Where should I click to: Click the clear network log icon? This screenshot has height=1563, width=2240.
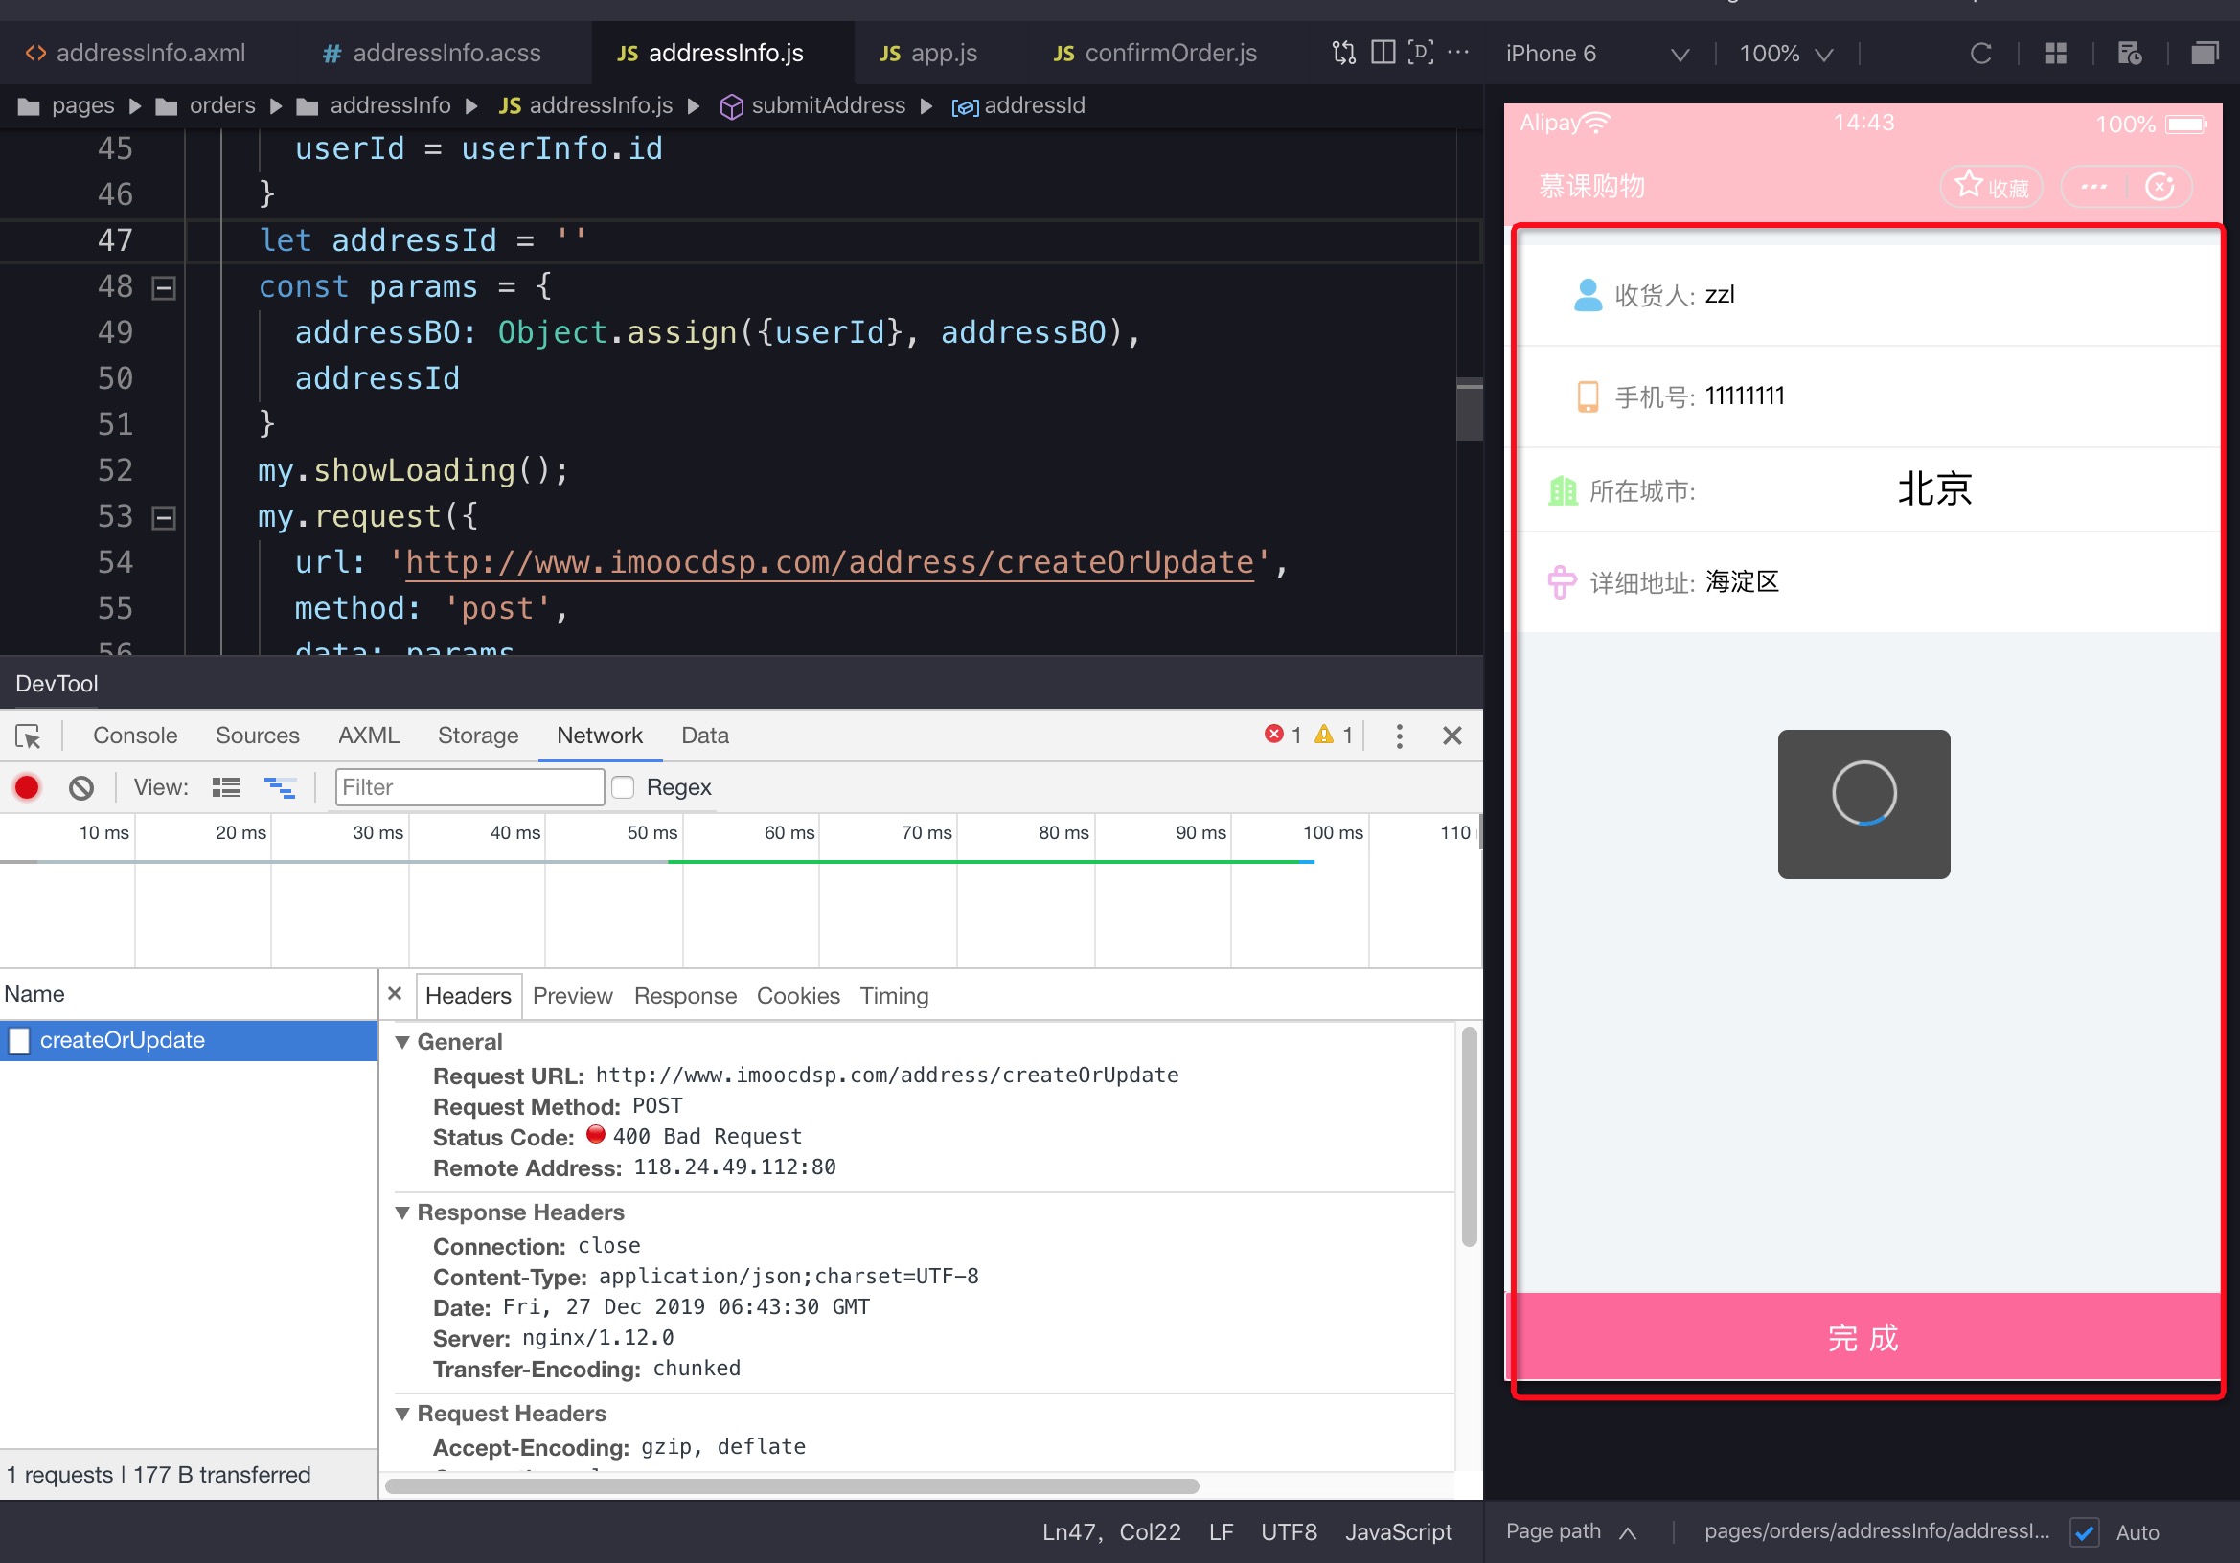(x=81, y=785)
